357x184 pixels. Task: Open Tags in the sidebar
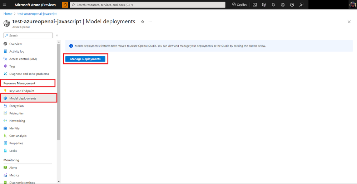12,66
